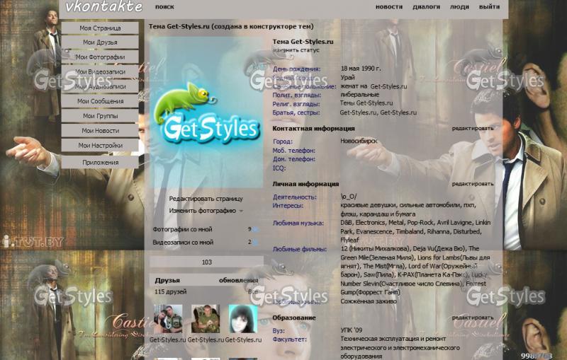Click the поиск search link

(x=164, y=6)
